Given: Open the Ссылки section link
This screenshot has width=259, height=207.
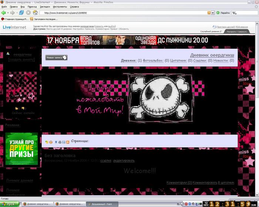Looking at the screenshot, I should coord(200,61).
